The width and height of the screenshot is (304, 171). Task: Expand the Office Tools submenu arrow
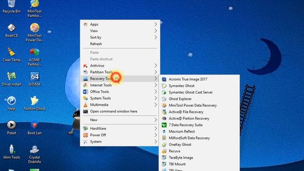pyautogui.click(x=156, y=92)
